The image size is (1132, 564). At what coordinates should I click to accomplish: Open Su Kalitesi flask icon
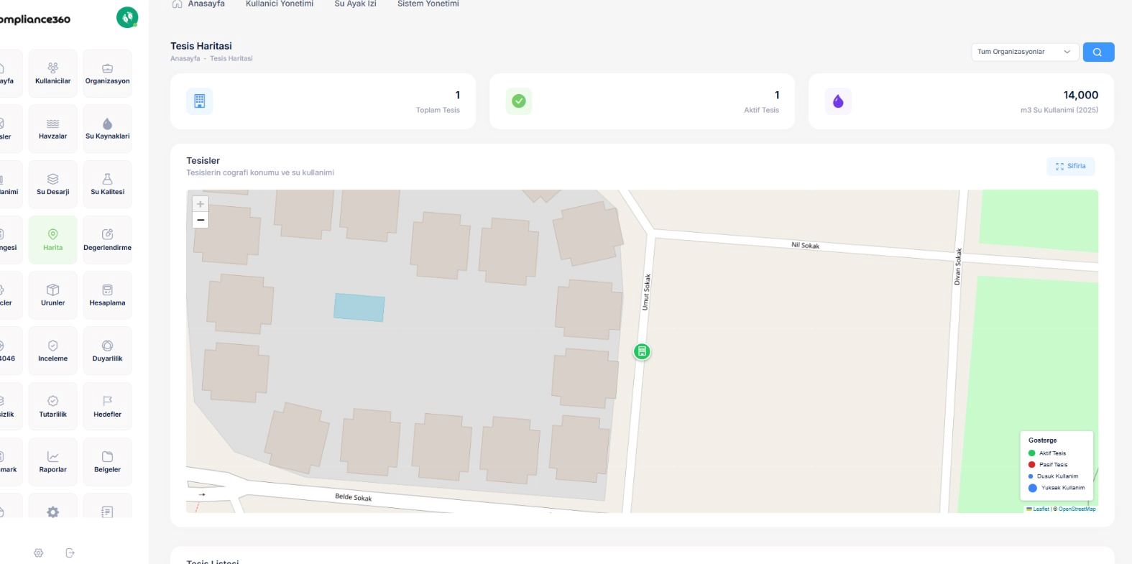click(x=107, y=180)
